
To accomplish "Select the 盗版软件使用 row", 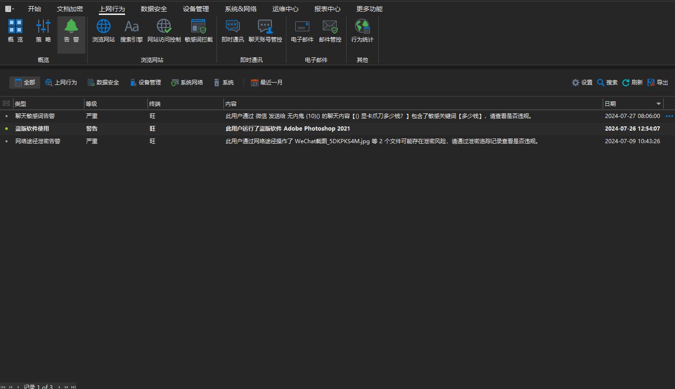I will pyautogui.click(x=337, y=129).
